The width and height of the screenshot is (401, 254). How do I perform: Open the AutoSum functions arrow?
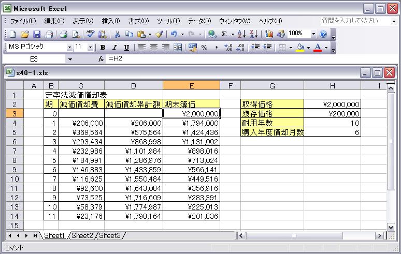click(233, 34)
